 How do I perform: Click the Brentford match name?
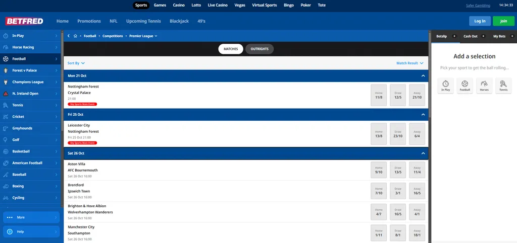pos(76,185)
